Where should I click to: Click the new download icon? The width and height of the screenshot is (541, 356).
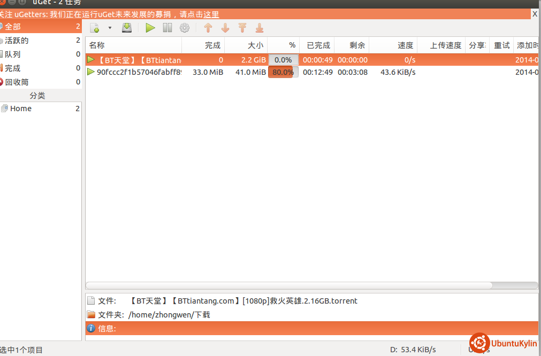(x=95, y=28)
